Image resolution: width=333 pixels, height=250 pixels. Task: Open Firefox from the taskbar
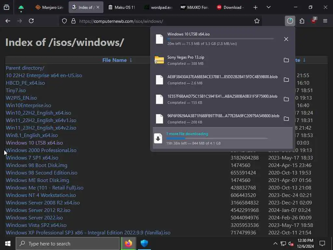pos(128,243)
